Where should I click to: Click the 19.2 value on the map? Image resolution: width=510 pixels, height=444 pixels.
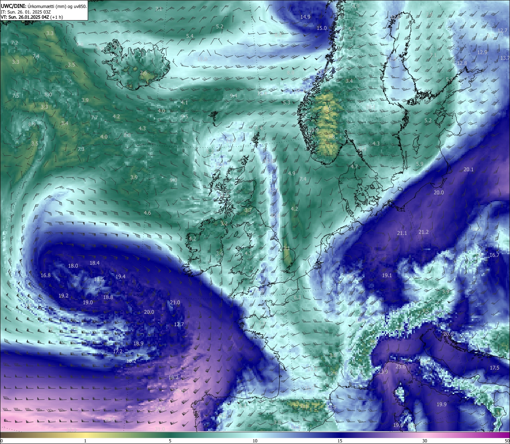[x=63, y=296]
